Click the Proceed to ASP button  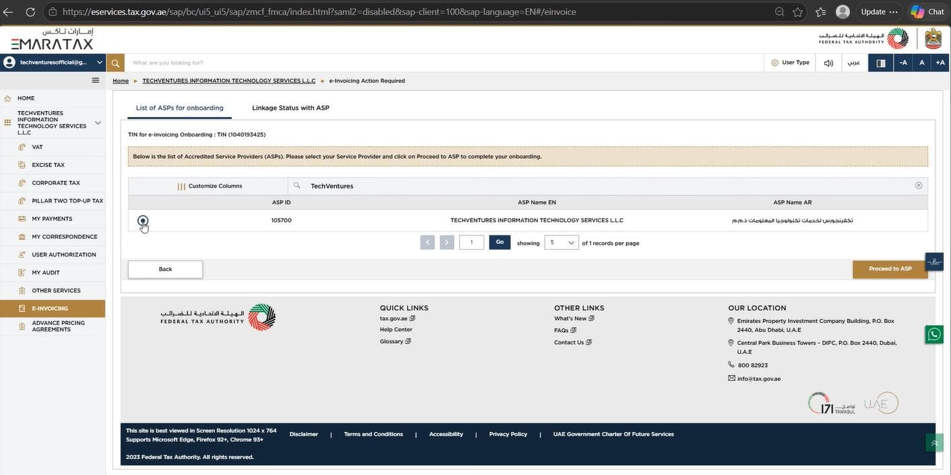[890, 269]
